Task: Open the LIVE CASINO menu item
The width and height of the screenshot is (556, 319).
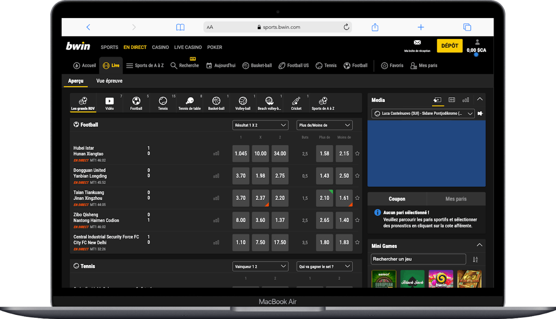Action: point(188,47)
